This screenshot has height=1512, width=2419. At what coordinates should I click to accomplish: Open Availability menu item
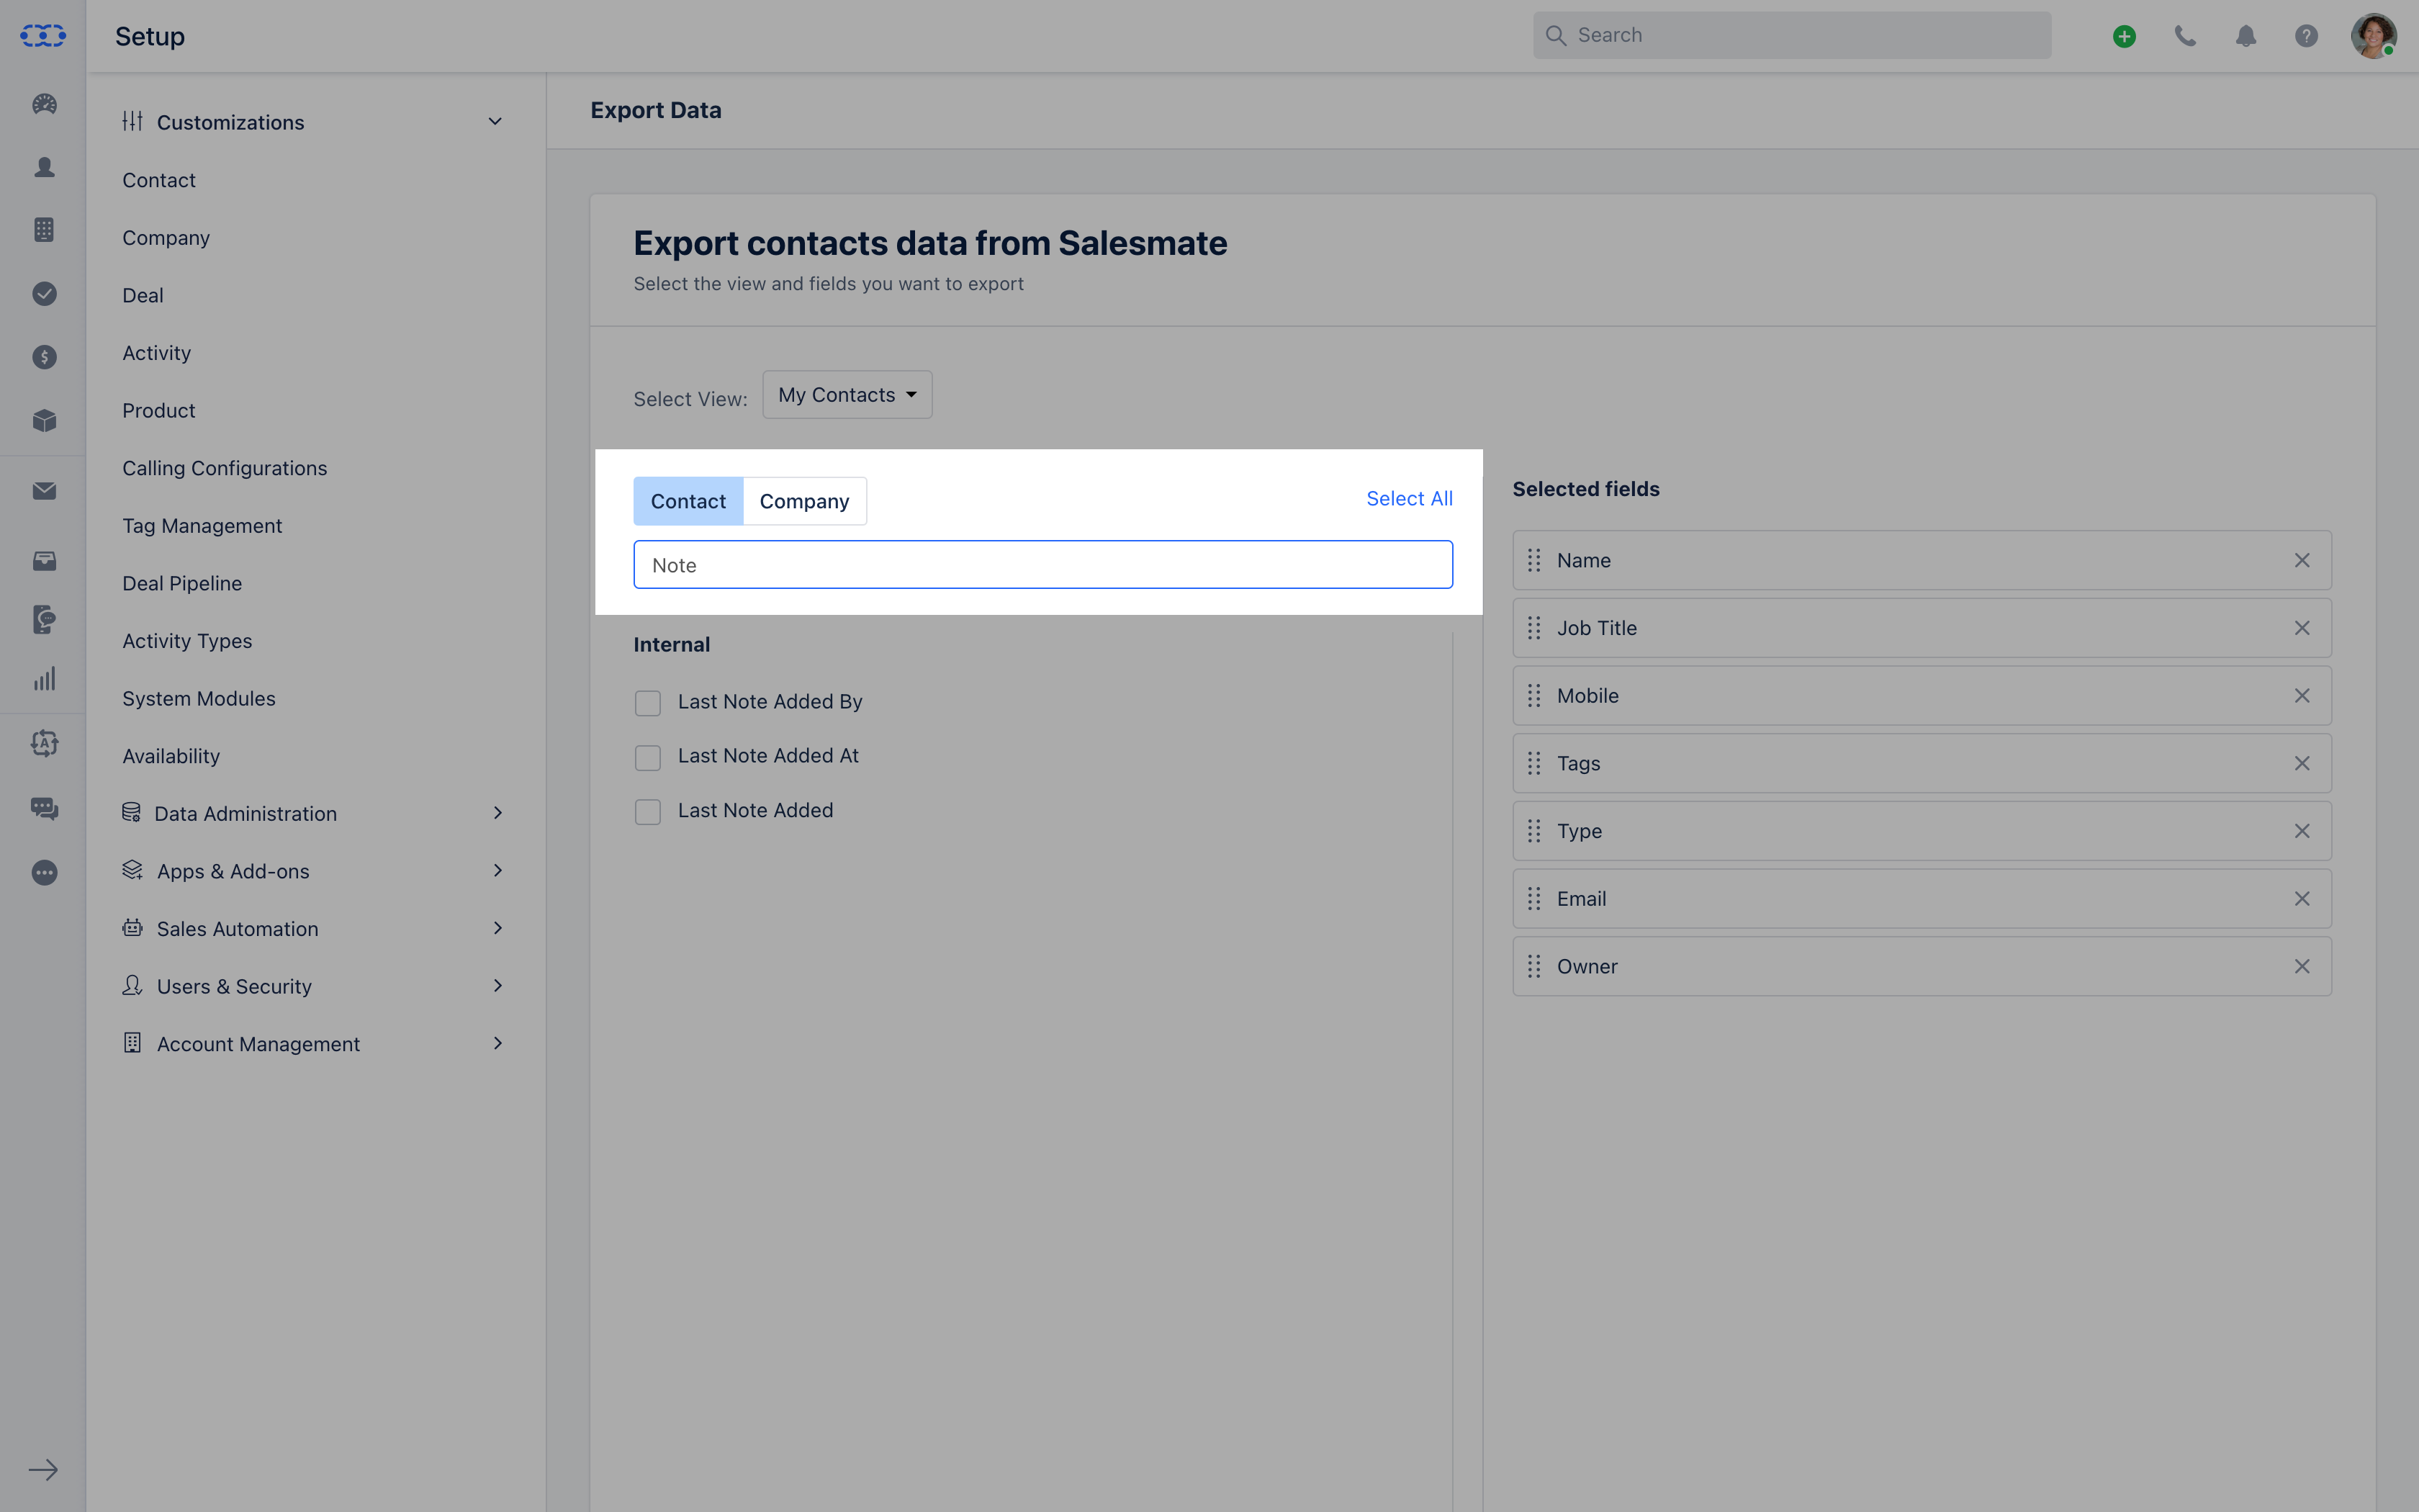[171, 756]
